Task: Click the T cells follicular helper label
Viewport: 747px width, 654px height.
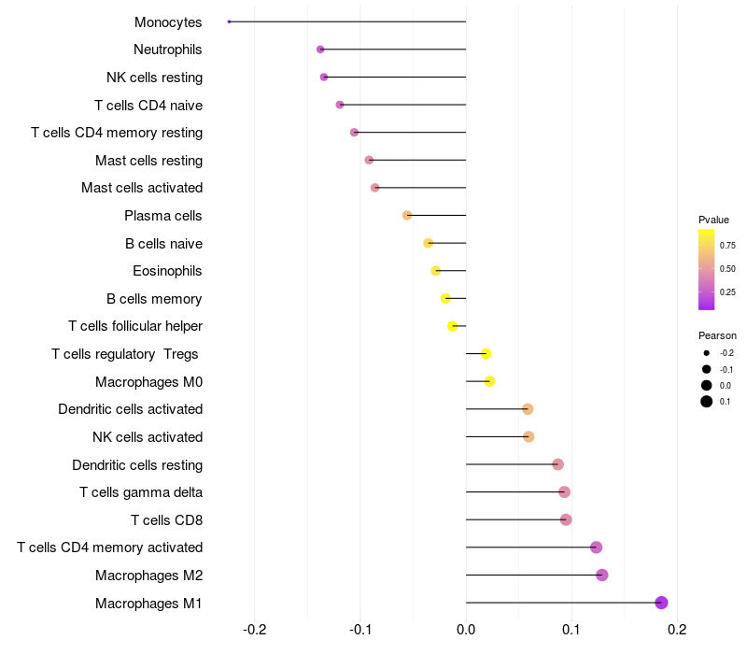Action: (135, 326)
